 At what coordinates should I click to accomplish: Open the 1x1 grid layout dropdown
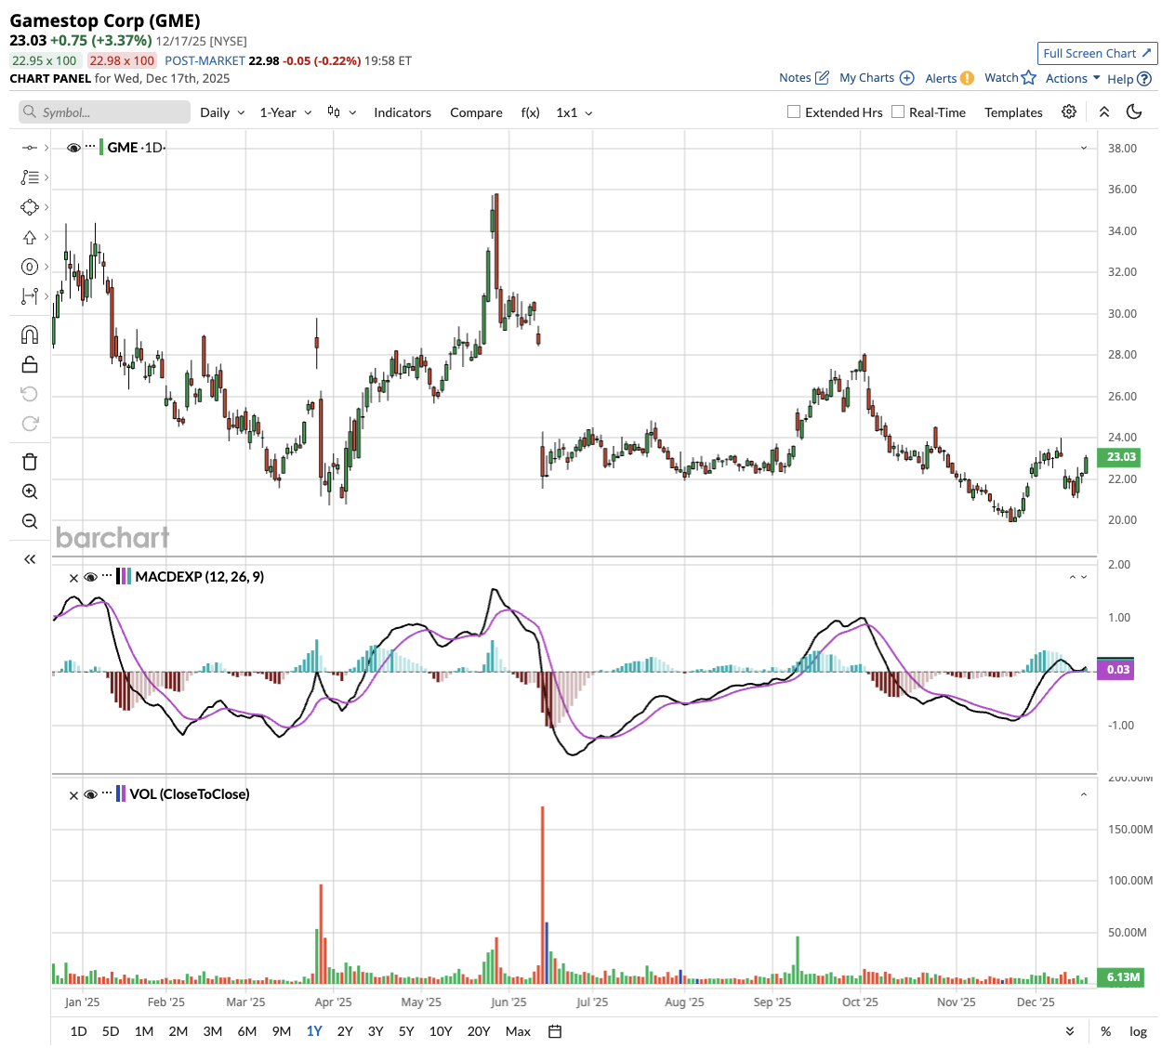tap(574, 112)
